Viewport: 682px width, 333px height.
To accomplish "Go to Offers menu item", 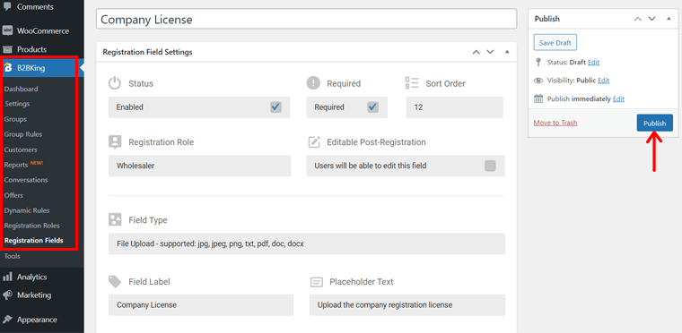I will [13, 195].
